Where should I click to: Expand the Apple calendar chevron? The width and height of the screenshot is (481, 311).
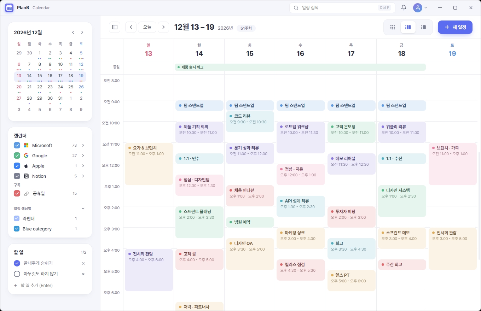tap(83, 166)
